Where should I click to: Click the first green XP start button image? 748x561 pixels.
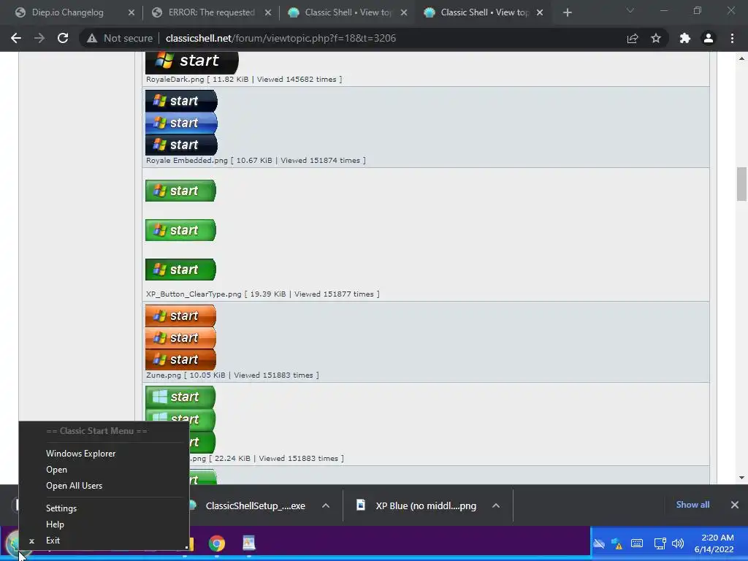pos(181,191)
